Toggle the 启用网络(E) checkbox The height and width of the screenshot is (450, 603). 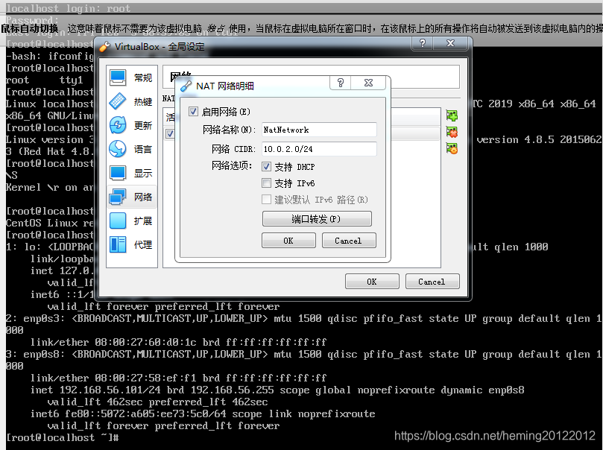[x=193, y=112]
